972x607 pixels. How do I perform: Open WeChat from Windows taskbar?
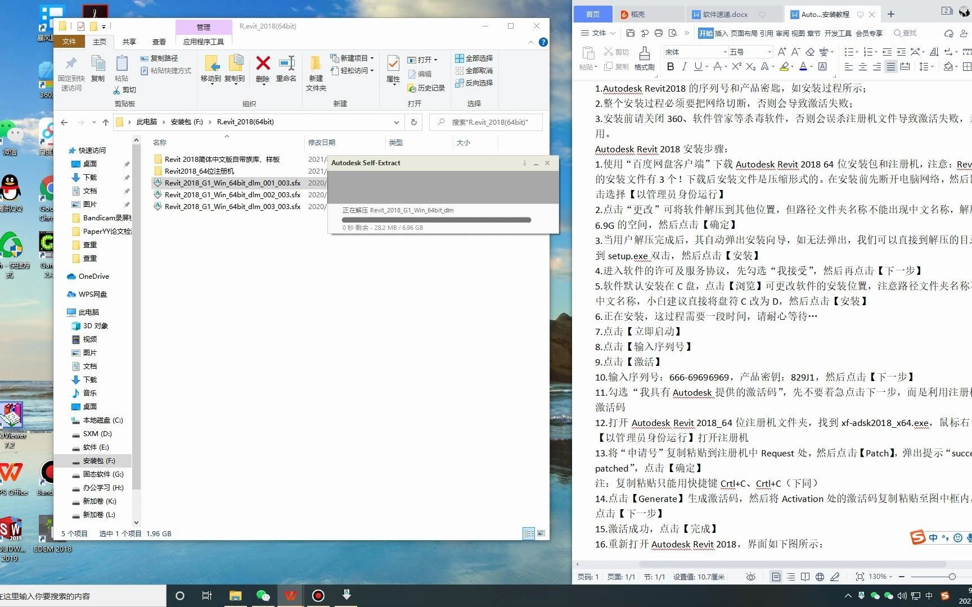263,596
